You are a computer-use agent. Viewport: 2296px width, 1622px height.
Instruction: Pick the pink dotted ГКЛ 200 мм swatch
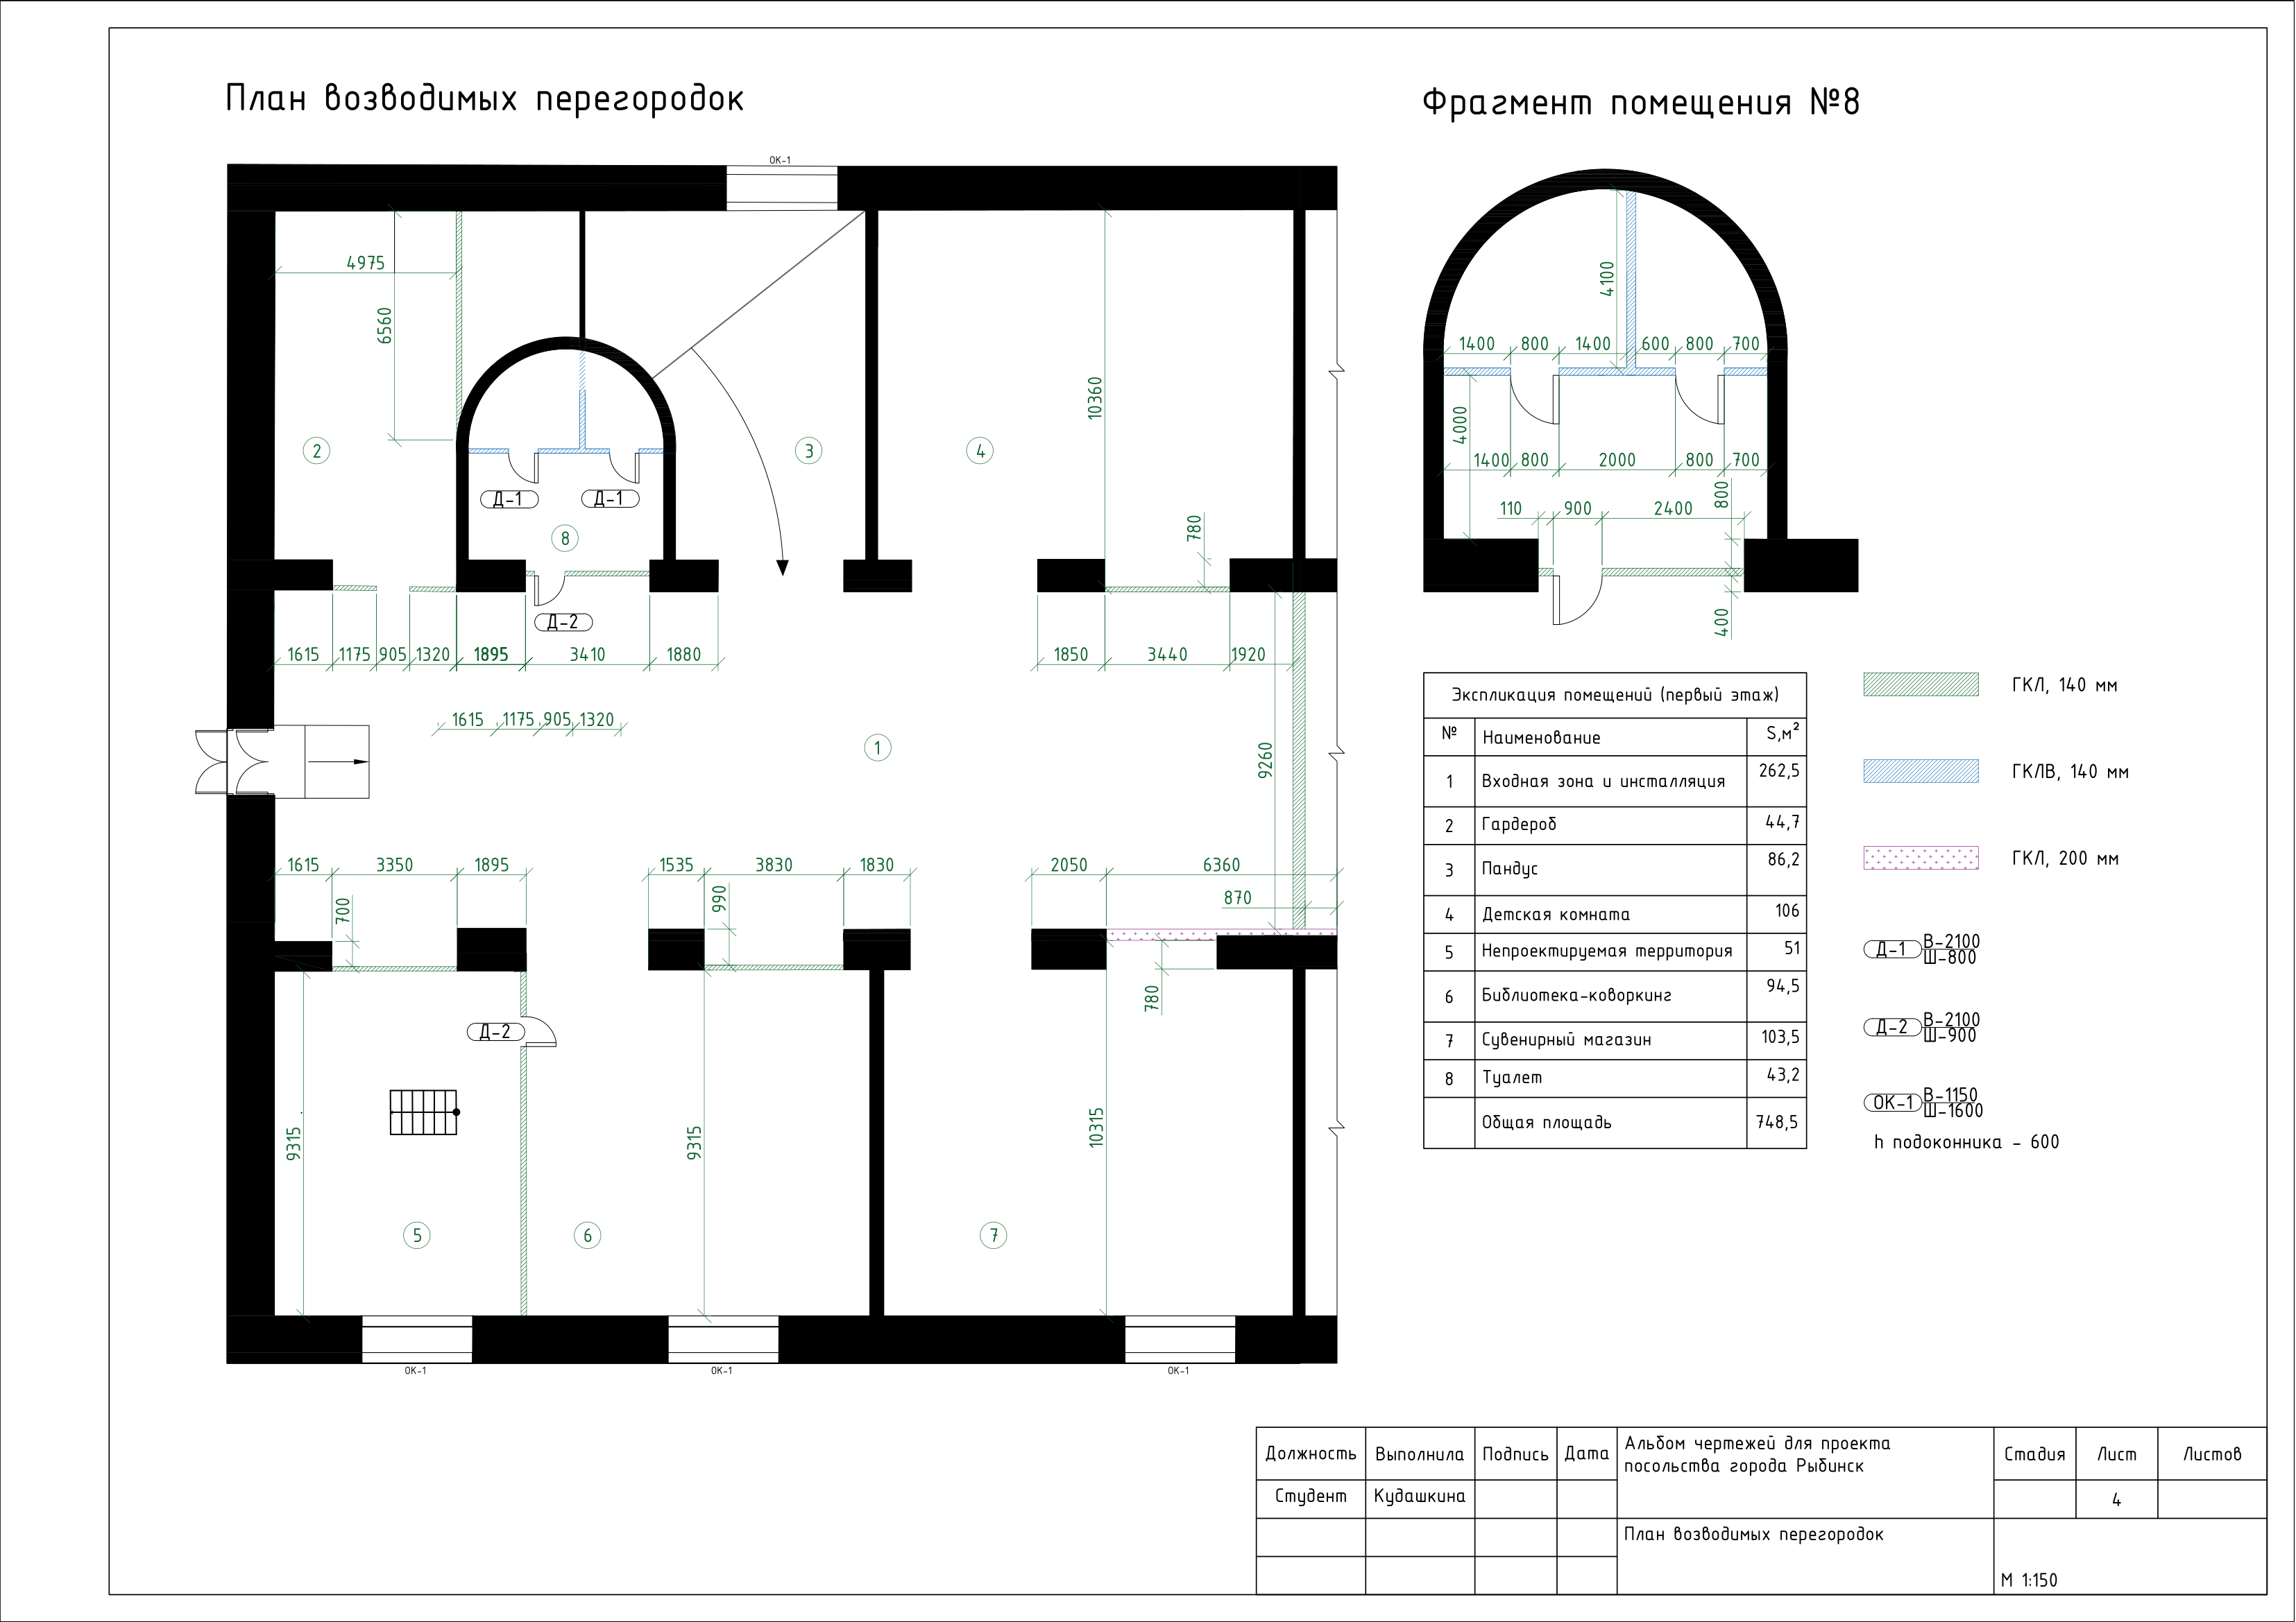(1920, 858)
